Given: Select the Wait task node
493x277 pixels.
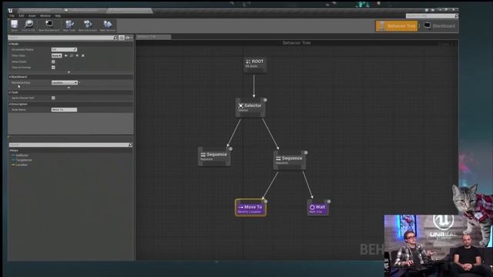Looking at the screenshot, I should pos(318,208).
